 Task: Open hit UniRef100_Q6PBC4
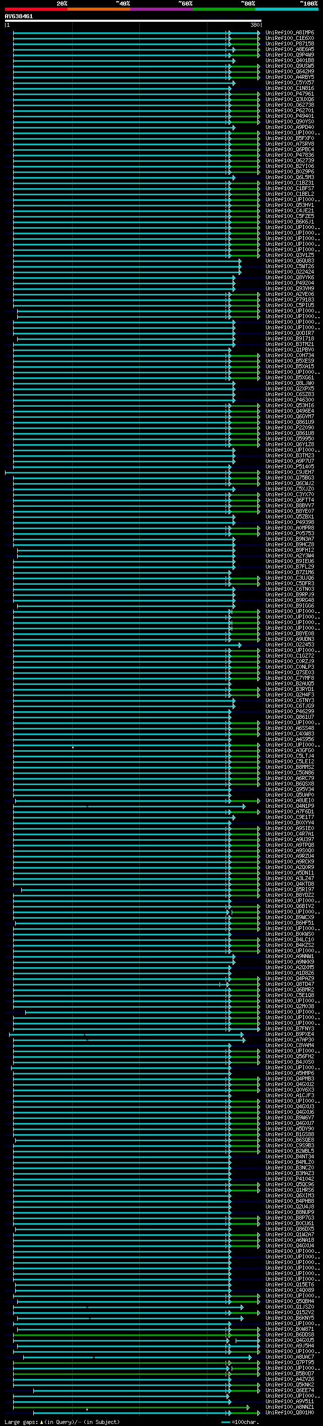[x=290, y=149]
